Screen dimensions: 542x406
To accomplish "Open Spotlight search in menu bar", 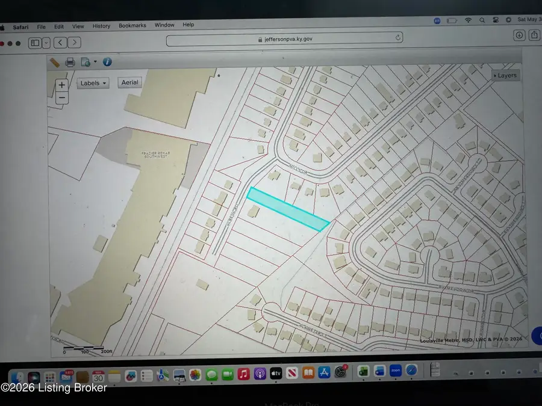I will [x=482, y=20].
